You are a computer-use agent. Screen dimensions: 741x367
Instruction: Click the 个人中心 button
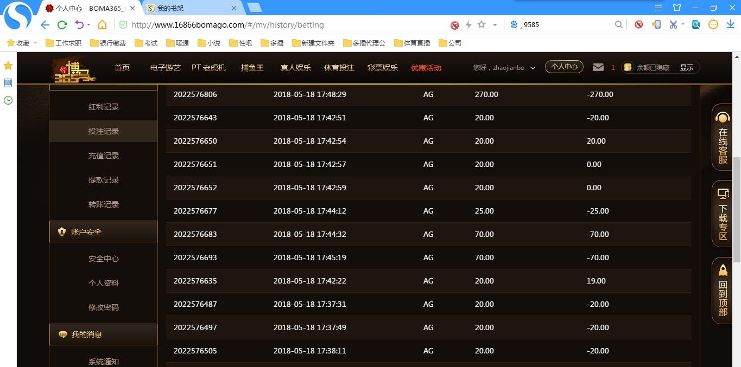[x=564, y=67]
